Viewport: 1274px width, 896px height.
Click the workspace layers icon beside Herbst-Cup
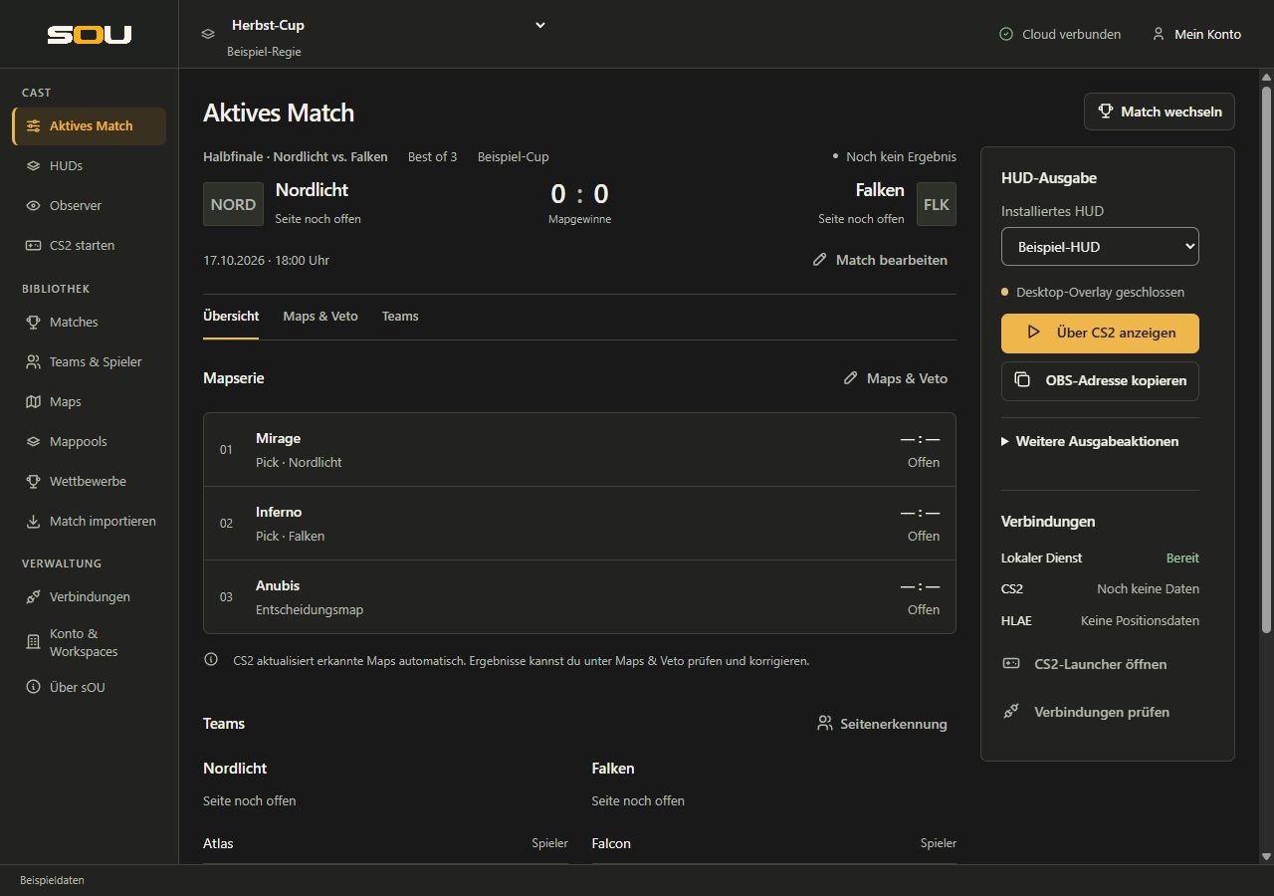[208, 34]
